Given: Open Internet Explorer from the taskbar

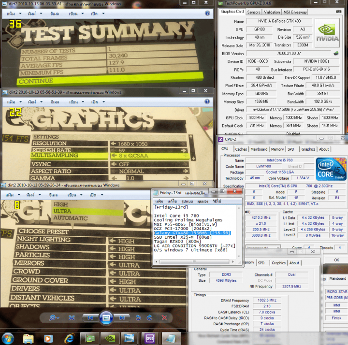Looking at the screenshot, I should click(x=69, y=339).
